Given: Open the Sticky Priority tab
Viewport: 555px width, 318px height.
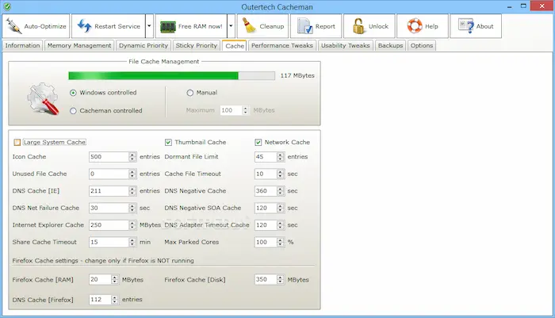Looking at the screenshot, I should pos(197,46).
